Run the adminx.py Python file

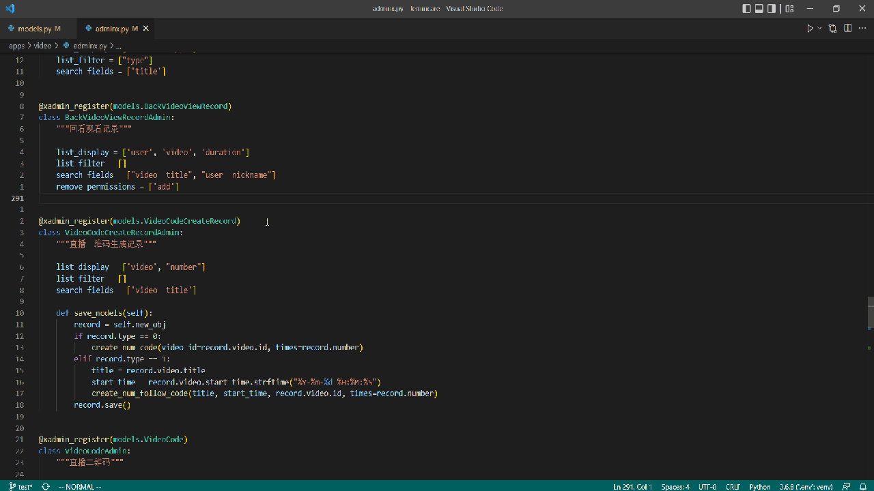(808, 28)
